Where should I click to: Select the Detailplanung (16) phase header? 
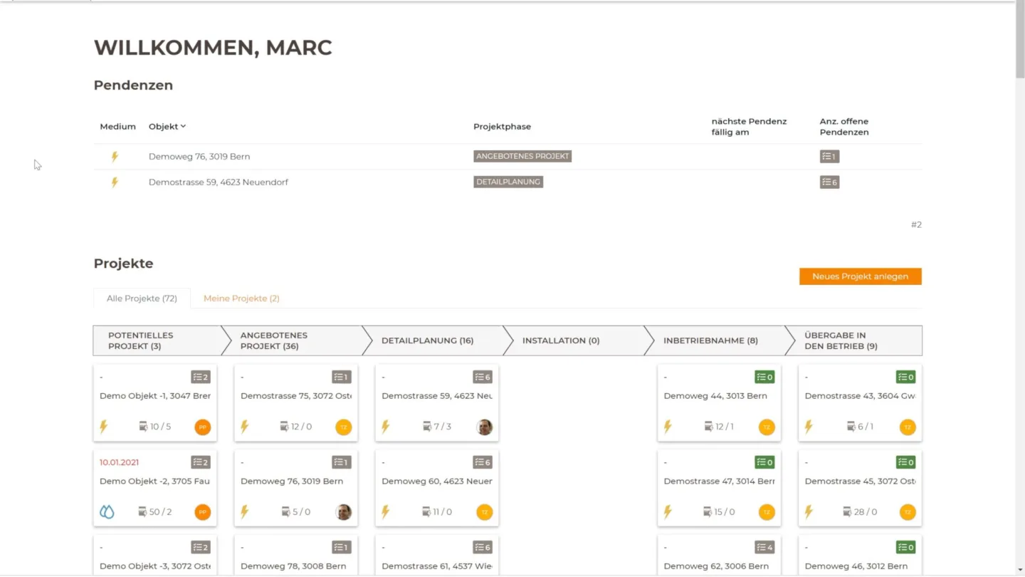[x=433, y=341]
